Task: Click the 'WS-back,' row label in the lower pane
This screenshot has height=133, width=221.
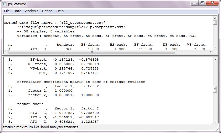Action: click(x=39, y=68)
